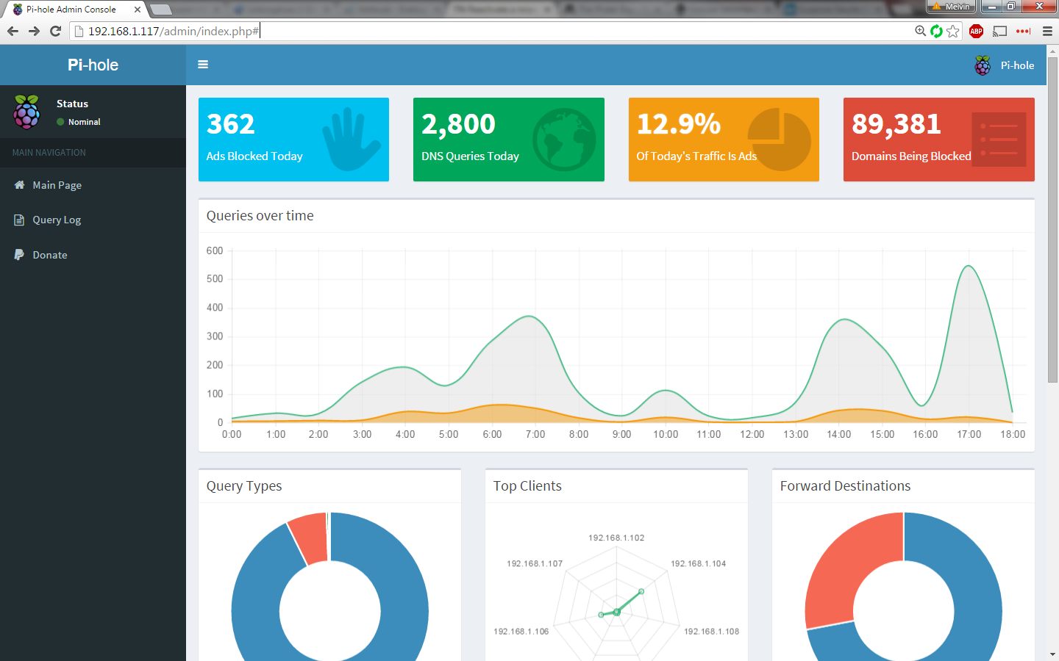Image resolution: width=1059 pixels, height=661 pixels.
Task: Click the Forward Destinations heading
Action: point(845,486)
